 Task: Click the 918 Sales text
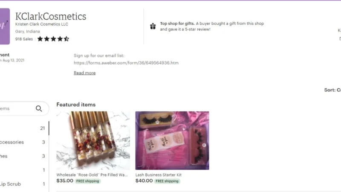pos(24,39)
